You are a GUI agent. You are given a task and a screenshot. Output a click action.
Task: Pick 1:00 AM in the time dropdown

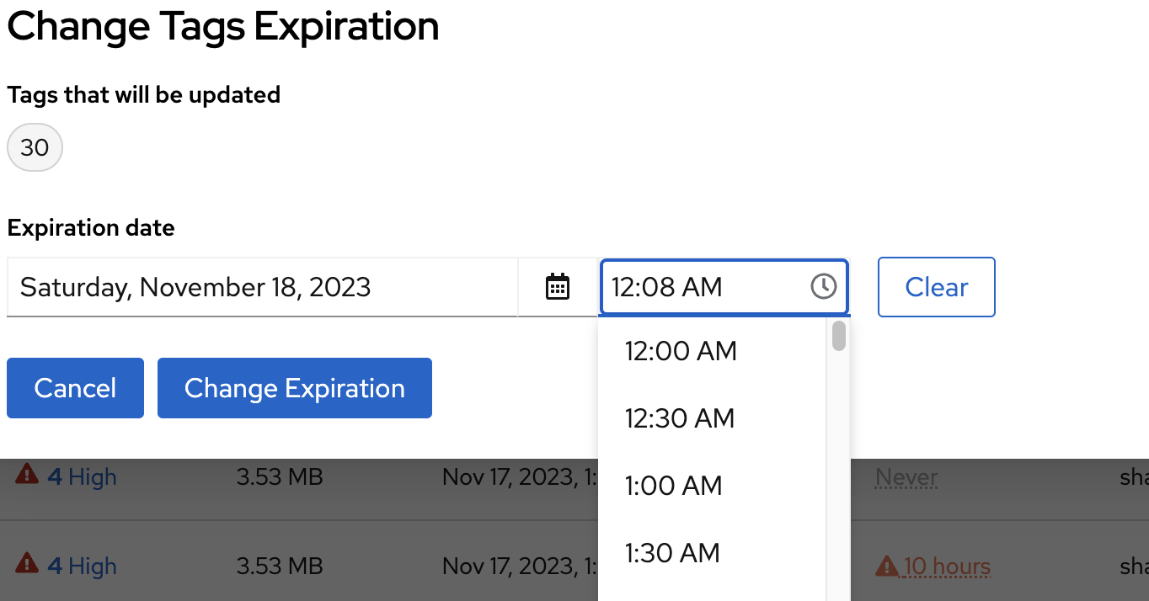coord(673,486)
